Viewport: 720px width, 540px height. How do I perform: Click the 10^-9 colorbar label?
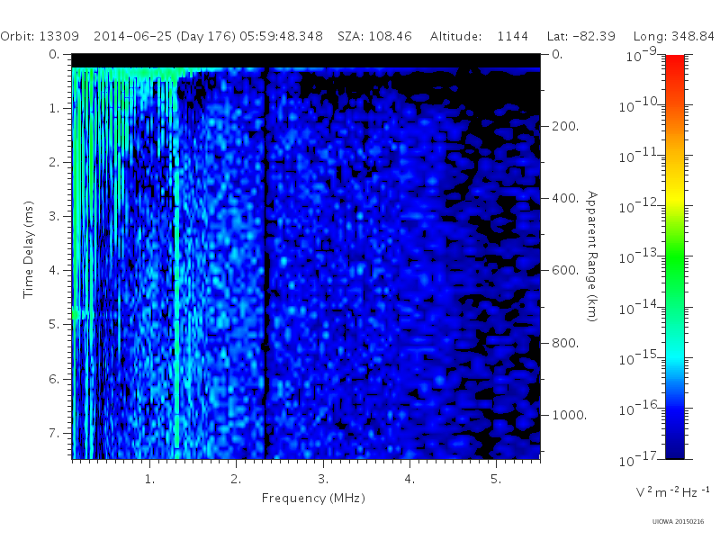643,55
